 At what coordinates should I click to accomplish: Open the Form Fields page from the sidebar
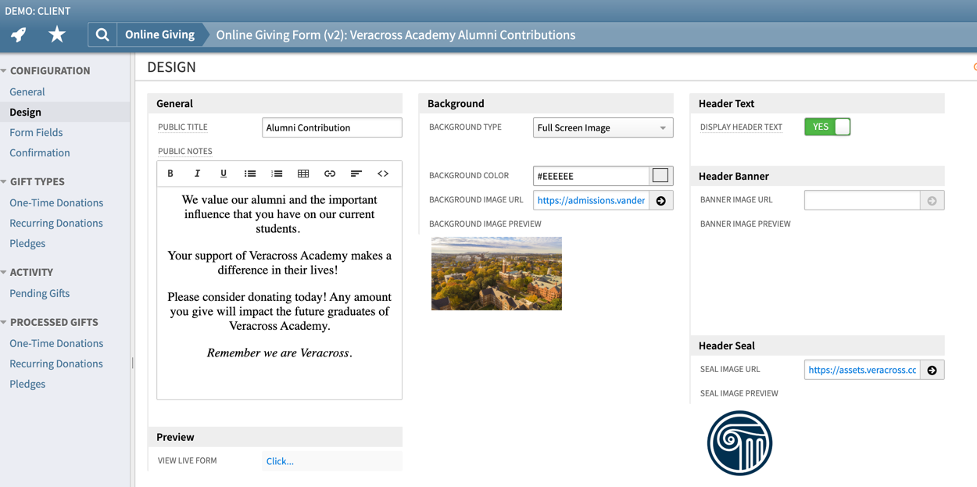click(34, 132)
